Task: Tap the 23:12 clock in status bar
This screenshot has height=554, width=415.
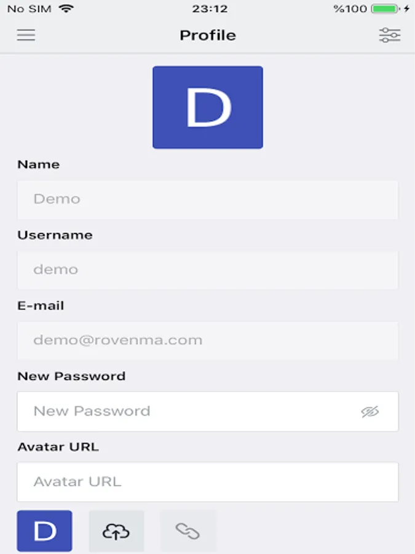Action: pyautogui.click(x=210, y=9)
